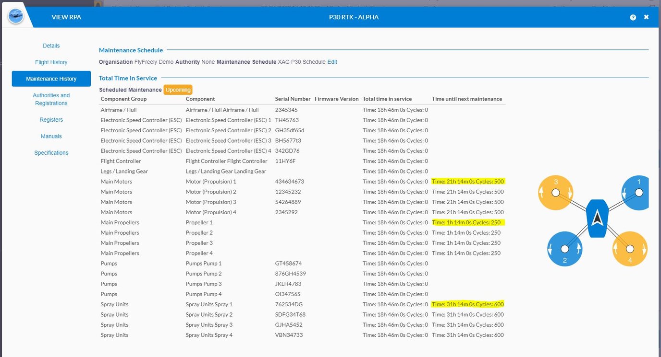This screenshot has width=661, height=357.
Task: Open the Manuals tab
Action: pyautogui.click(x=51, y=136)
